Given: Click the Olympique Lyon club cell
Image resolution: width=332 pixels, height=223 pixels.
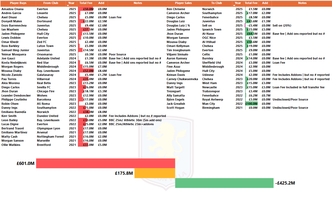Looking at the screenshot, I should tap(49, 128).
